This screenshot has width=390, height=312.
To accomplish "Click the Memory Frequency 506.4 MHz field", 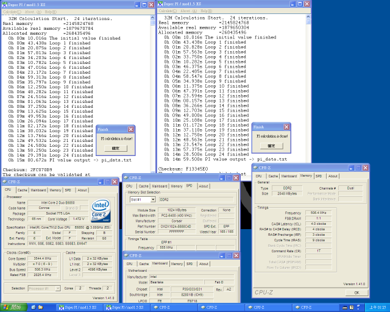I will tap(318, 213).
